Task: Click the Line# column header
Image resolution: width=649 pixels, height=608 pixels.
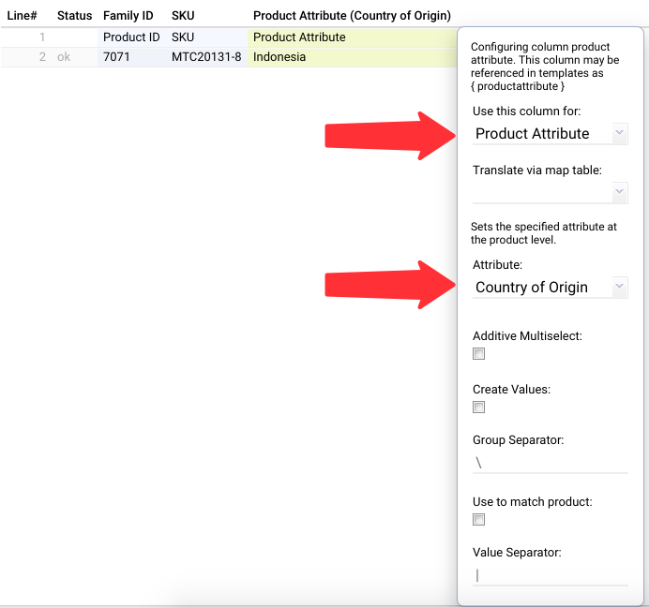Action: [x=22, y=16]
